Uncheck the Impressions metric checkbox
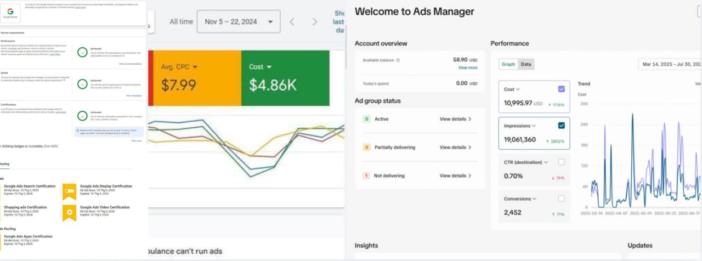This screenshot has width=702, height=261. point(561,126)
